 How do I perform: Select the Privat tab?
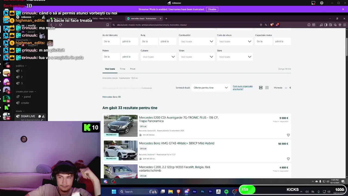point(133,69)
